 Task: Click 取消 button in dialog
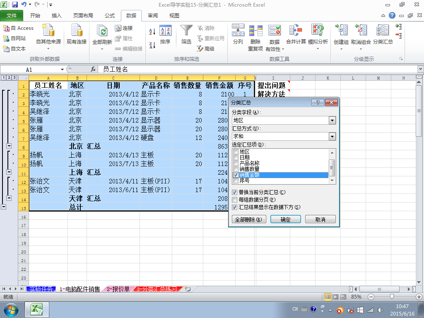[x=320, y=219]
